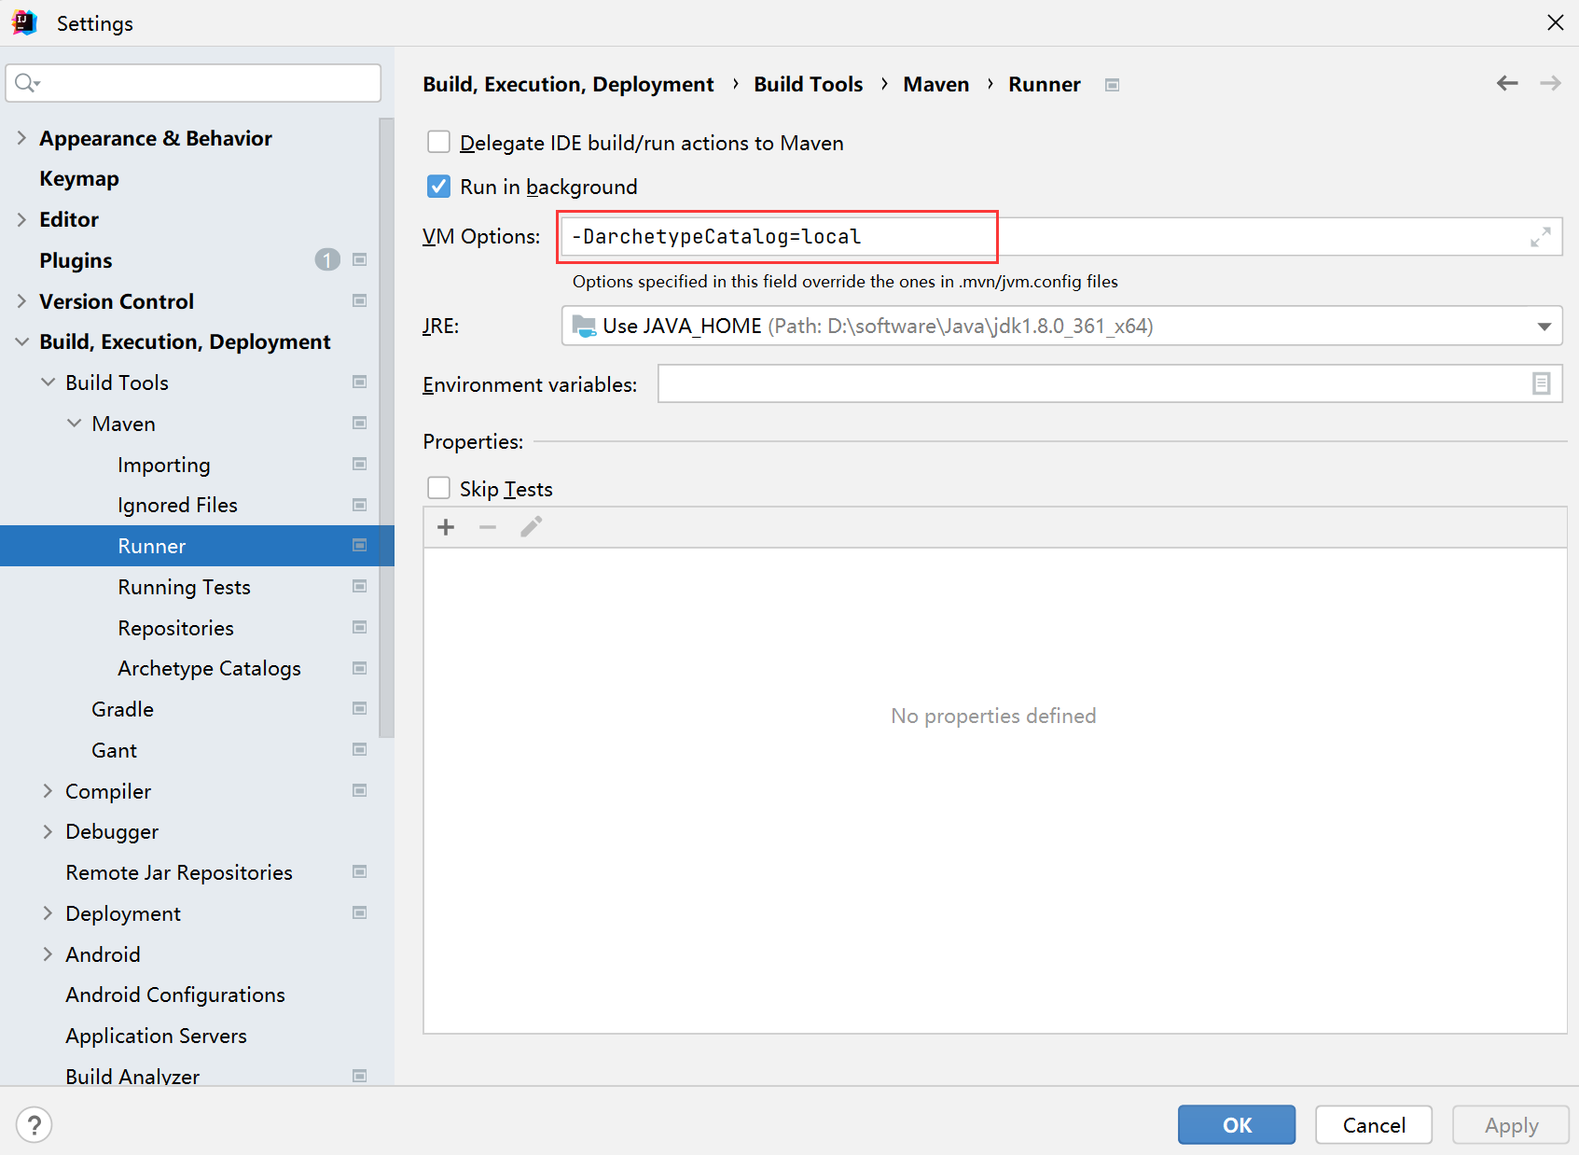This screenshot has height=1155, width=1579.
Task: Click the project icon on the Archetype Catalogs row
Action: tap(360, 668)
